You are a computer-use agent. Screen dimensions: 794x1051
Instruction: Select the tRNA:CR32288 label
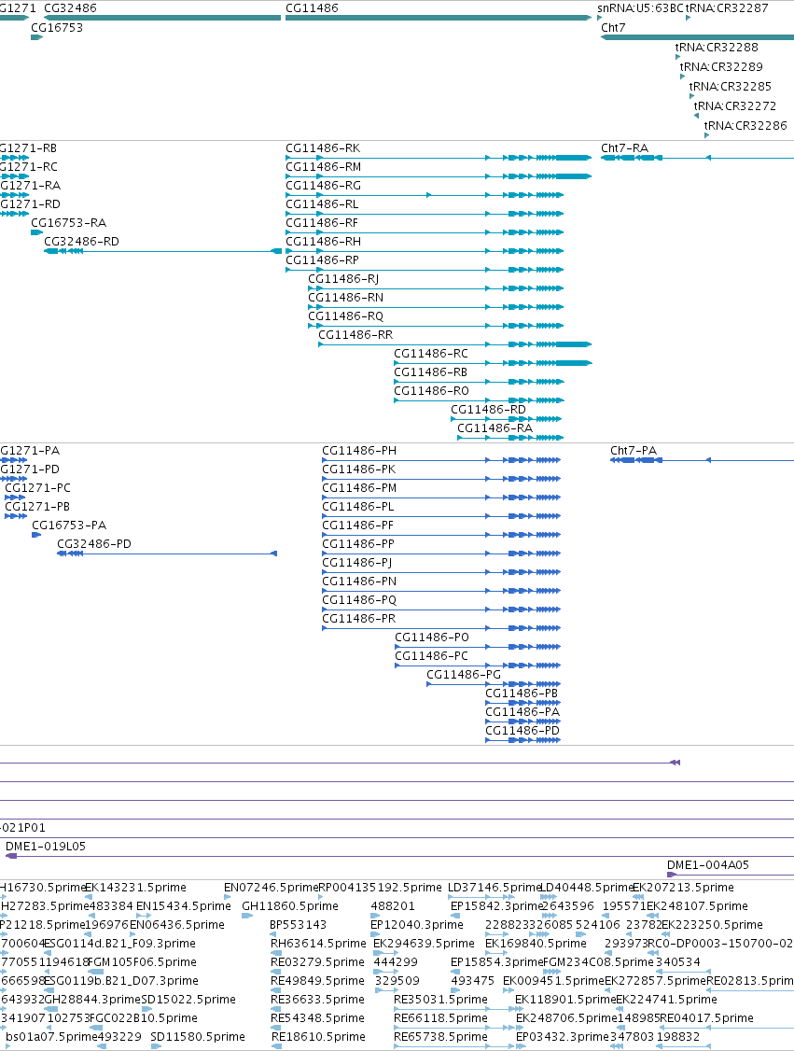(717, 47)
